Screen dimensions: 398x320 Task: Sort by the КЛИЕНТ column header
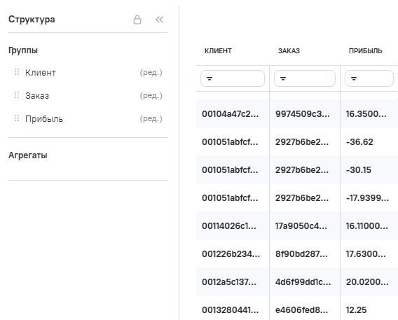click(x=218, y=51)
